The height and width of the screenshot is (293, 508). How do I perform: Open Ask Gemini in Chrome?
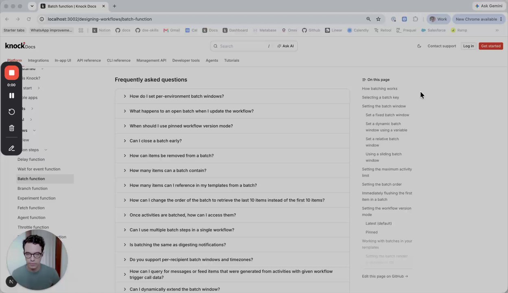(488, 6)
